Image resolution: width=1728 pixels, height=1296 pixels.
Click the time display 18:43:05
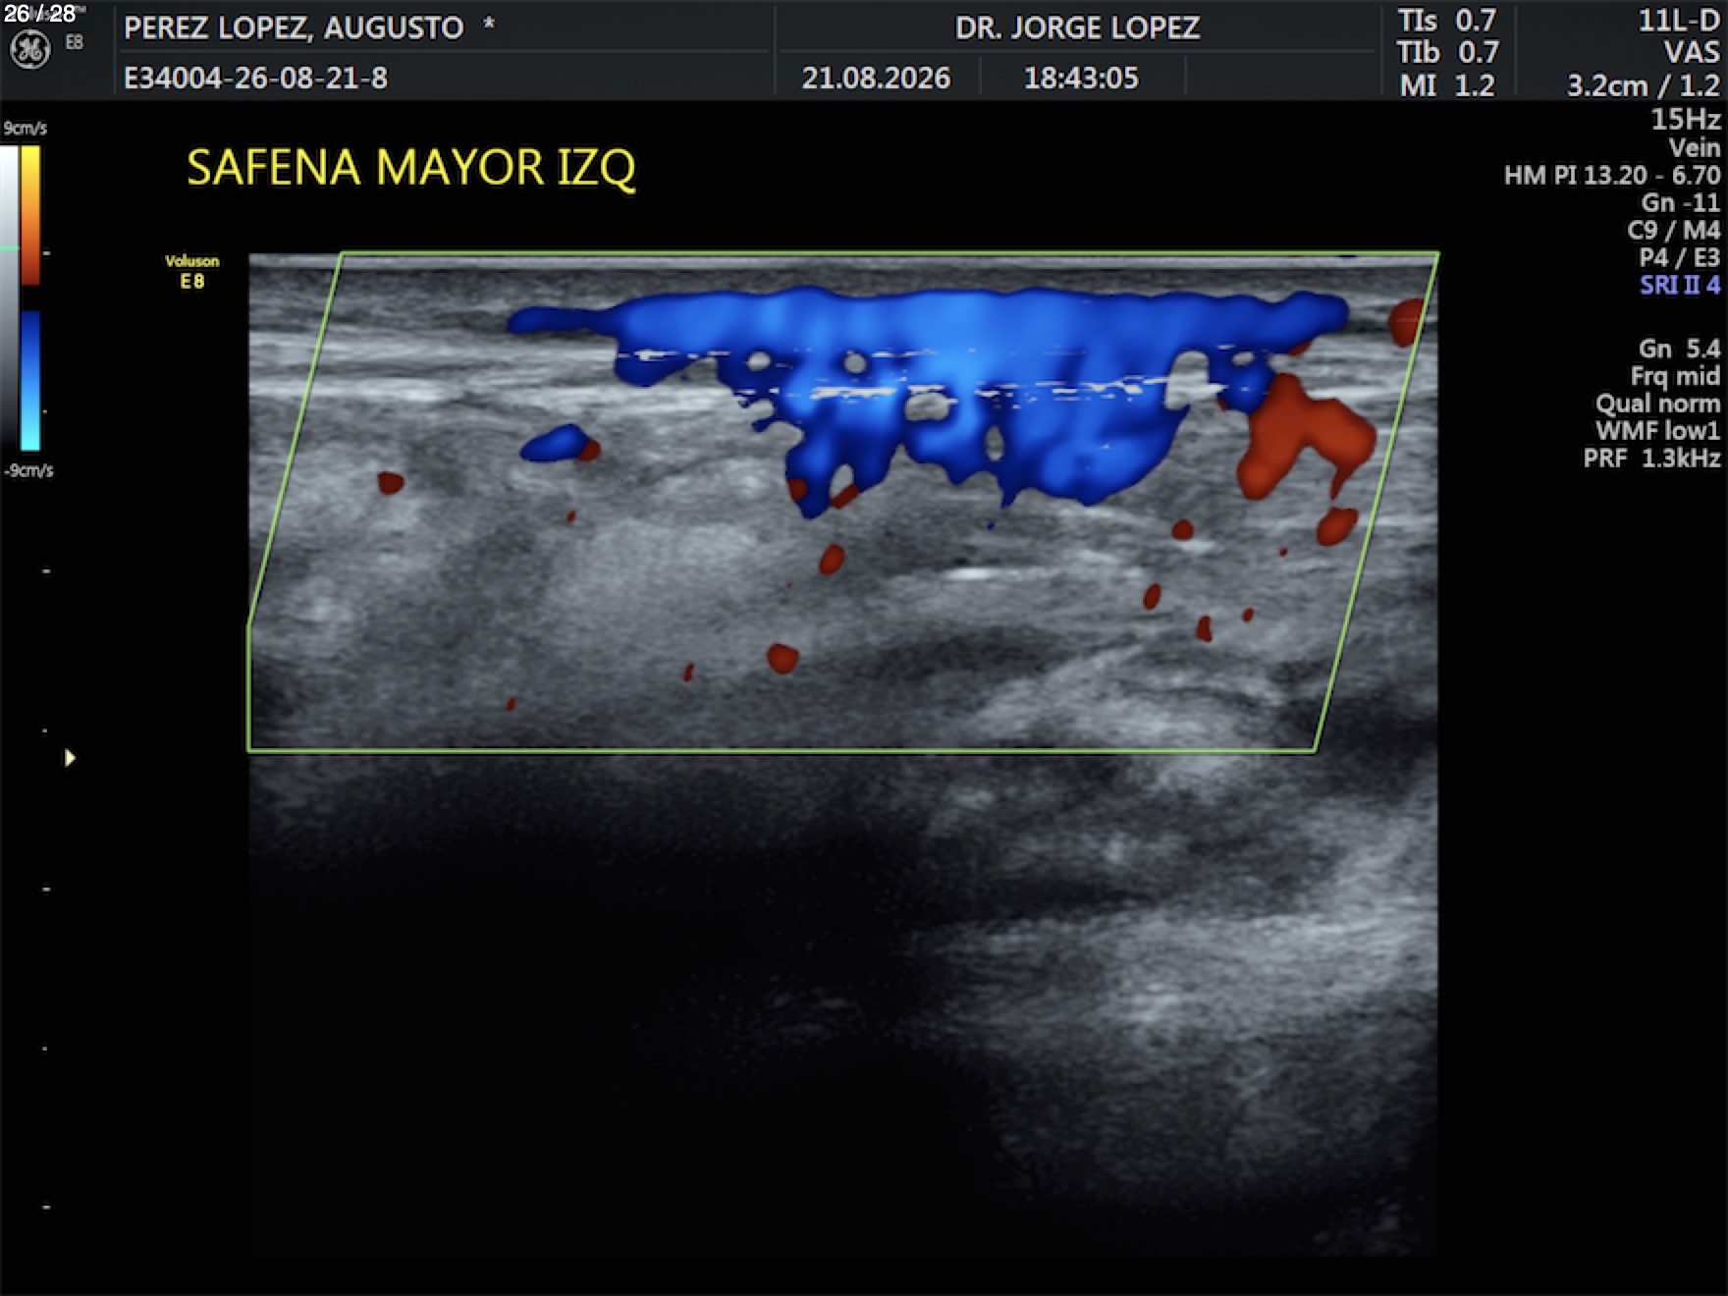point(1081,78)
